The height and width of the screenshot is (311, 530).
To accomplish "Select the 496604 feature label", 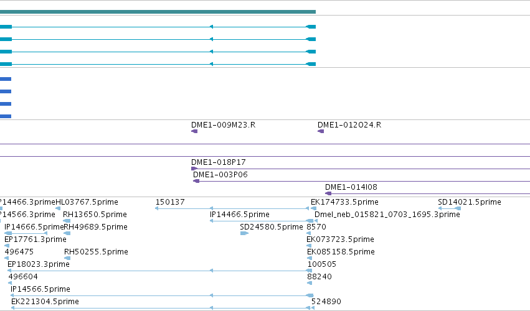I will click(23, 277).
